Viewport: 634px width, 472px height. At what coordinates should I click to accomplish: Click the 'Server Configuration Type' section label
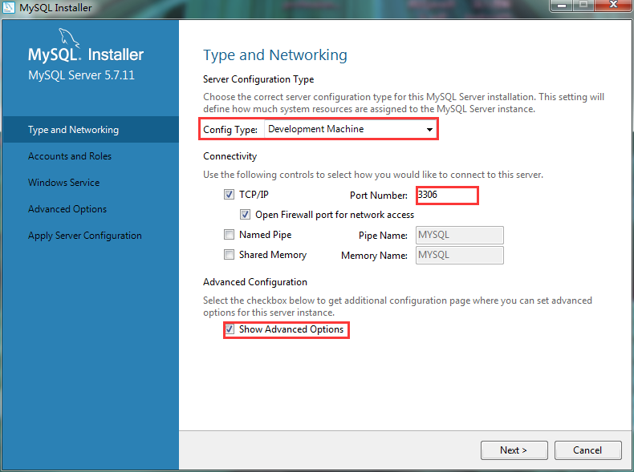click(x=258, y=79)
